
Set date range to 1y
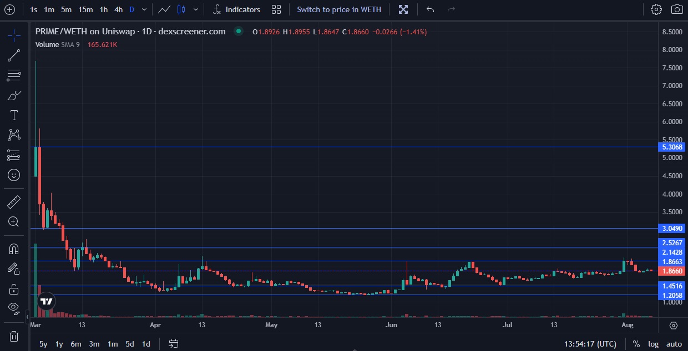[x=59, y=344]
